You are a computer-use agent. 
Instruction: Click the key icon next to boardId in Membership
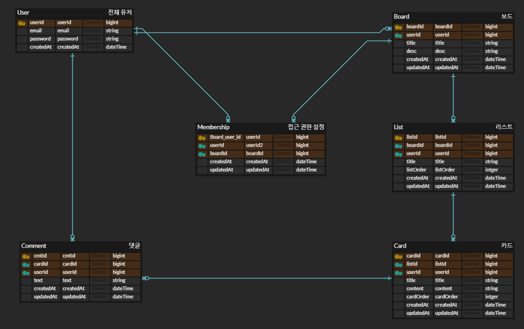[x=202, y=154]
